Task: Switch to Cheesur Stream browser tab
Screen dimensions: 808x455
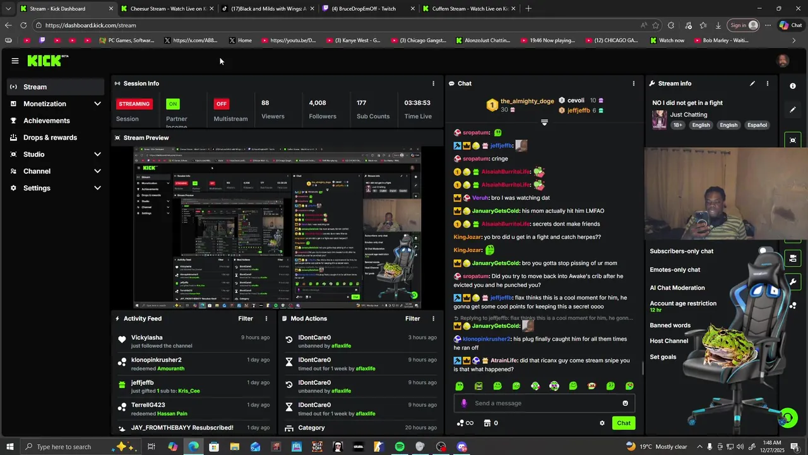Action: pyautogui.click(x=166, y=9)
